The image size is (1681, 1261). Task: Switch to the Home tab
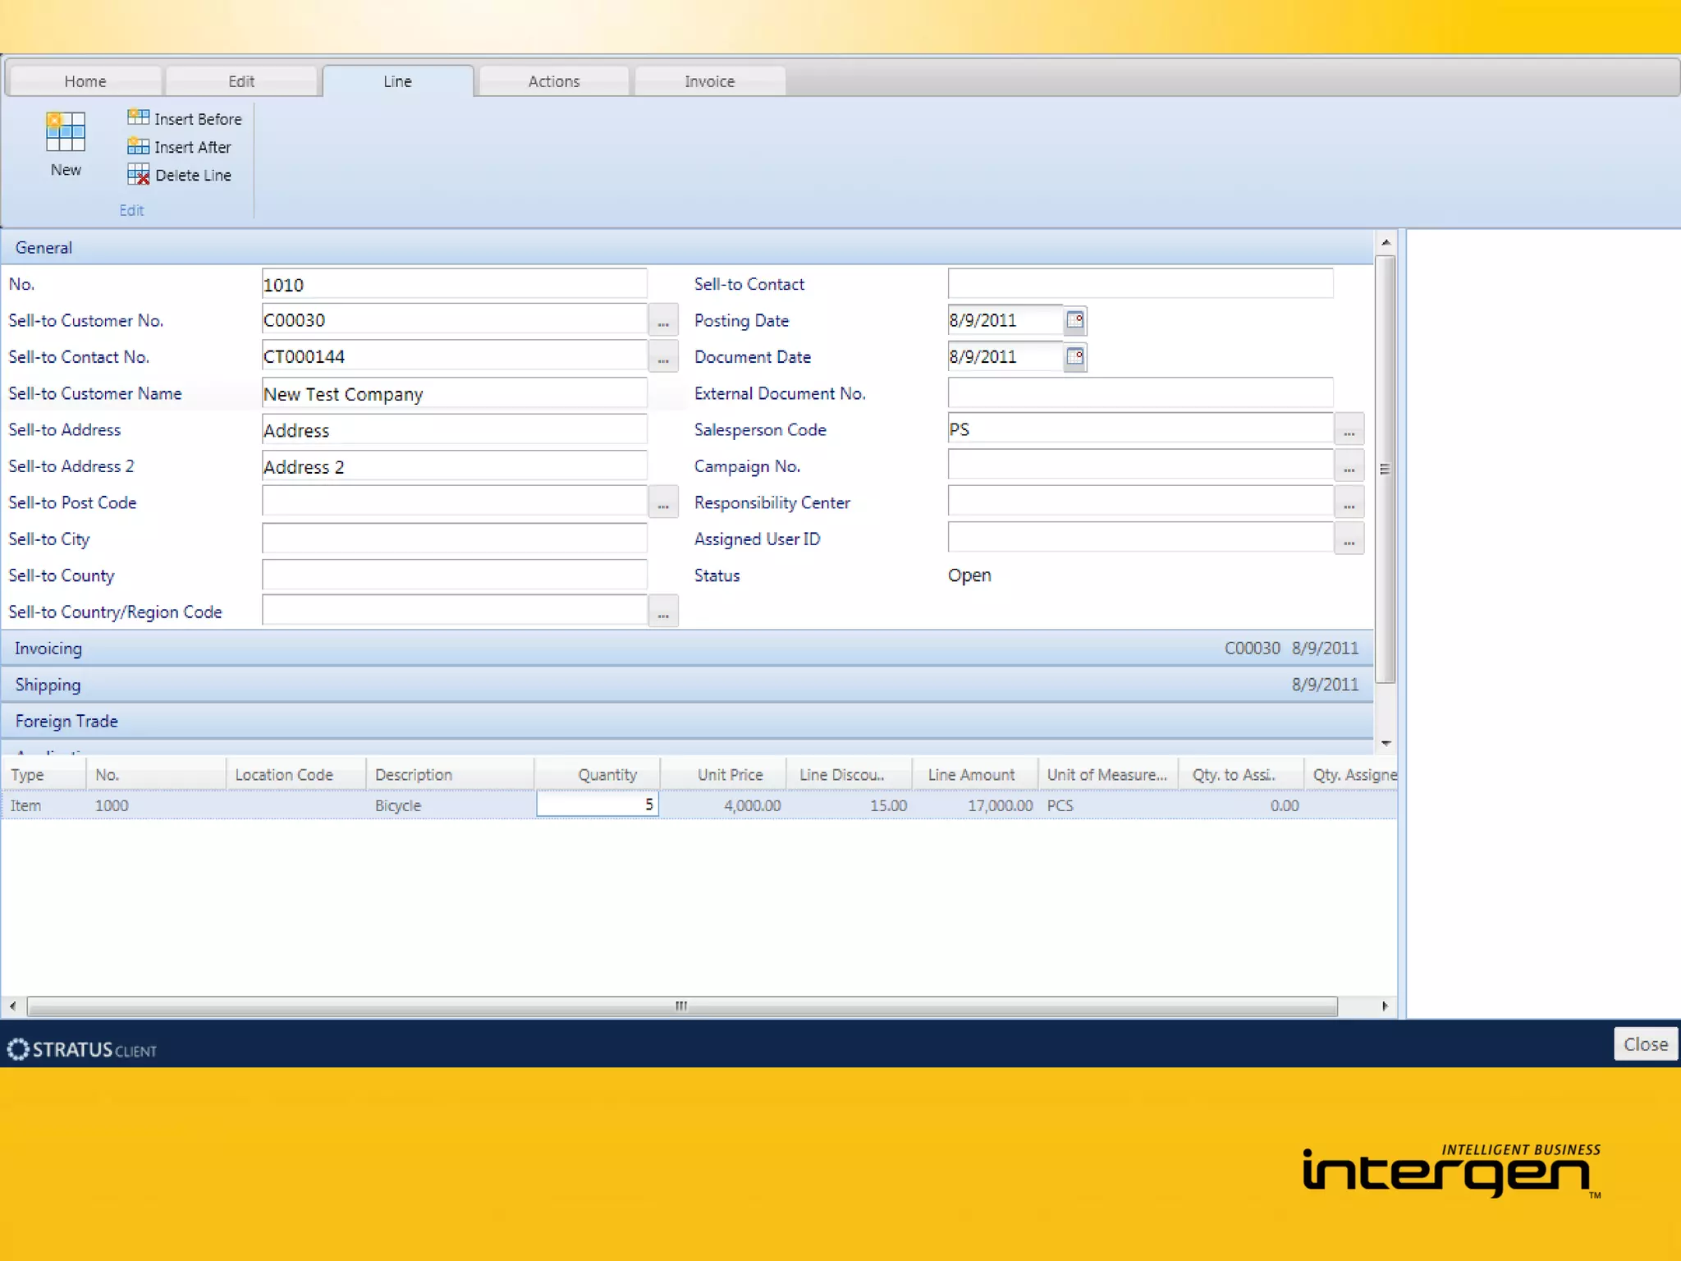tap(85, 81)
